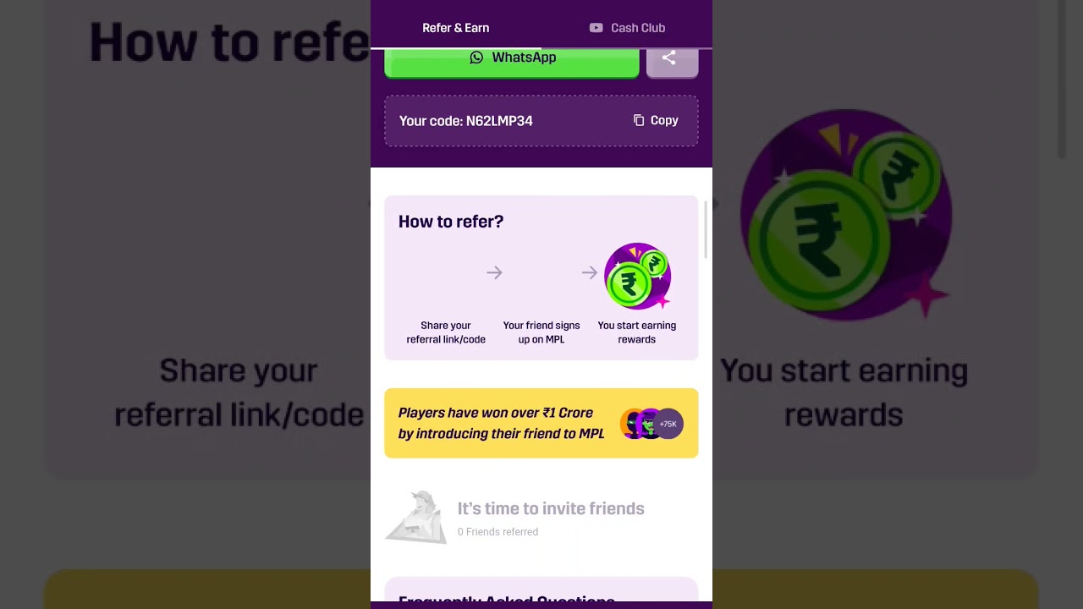Copy the referral code N62LMP34
This screenshot has width=1083, height=609.
pyautogui.click(x=656, y=121)
